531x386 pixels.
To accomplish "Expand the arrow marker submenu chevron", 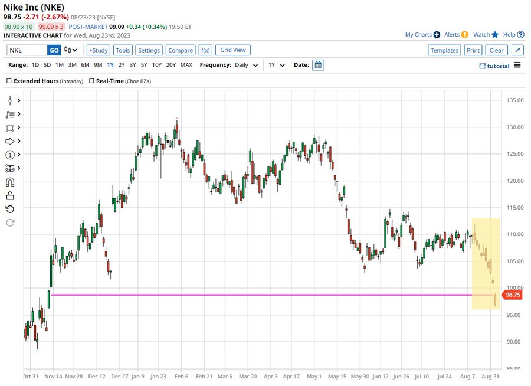I will click(x=19, y=141).
